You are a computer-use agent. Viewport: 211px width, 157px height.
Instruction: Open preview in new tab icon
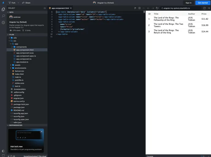coord(205,8)
